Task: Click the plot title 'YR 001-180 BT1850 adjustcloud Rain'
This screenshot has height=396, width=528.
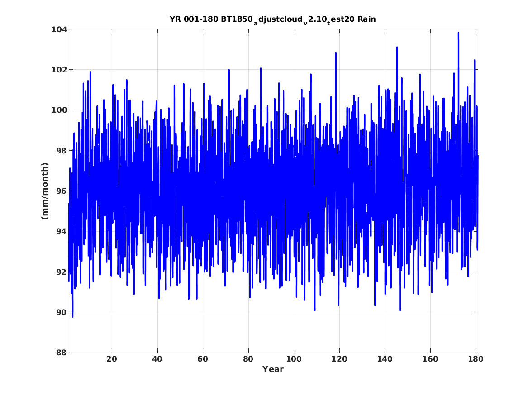Action: pyautogui.click(x=272, y=19)
